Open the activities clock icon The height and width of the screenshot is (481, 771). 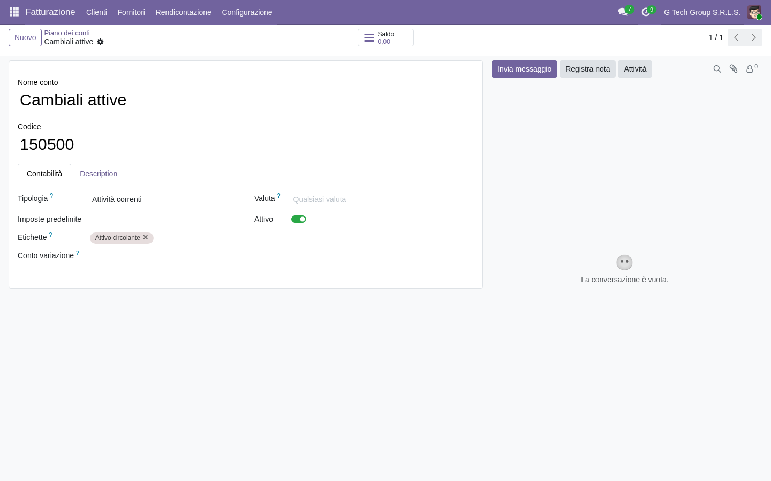646,12
